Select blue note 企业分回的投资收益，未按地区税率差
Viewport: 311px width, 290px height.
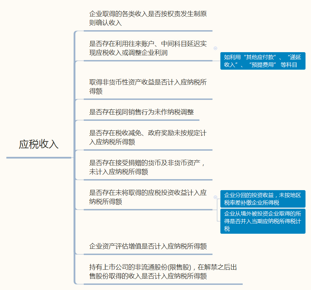tap(263, 199)
